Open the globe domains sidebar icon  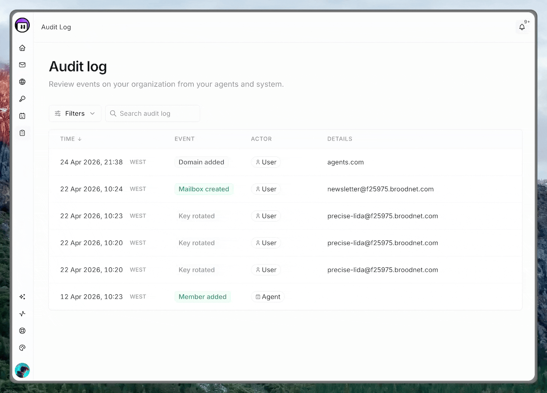22,82
